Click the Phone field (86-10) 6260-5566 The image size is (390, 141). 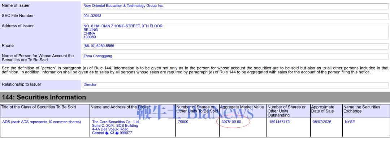click(235, 46)
